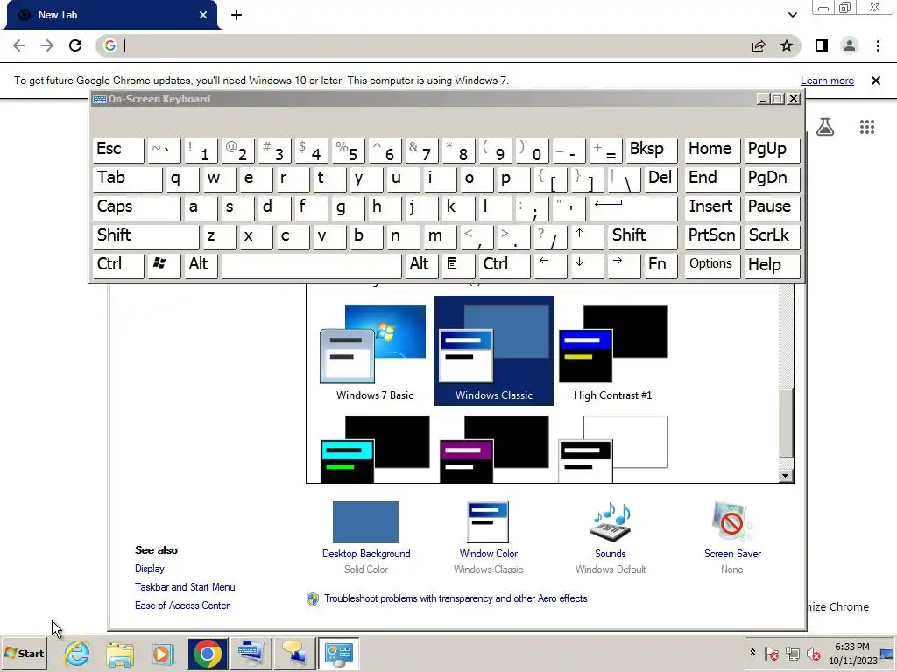Open the Windows Start menu
Viewport: 897px width, 672px height.
point(24,653)
